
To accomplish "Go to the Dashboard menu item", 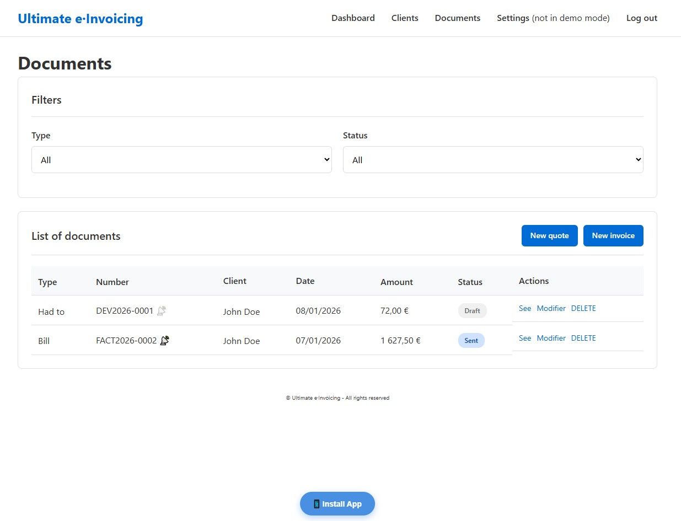I will (x=353, y=18).
